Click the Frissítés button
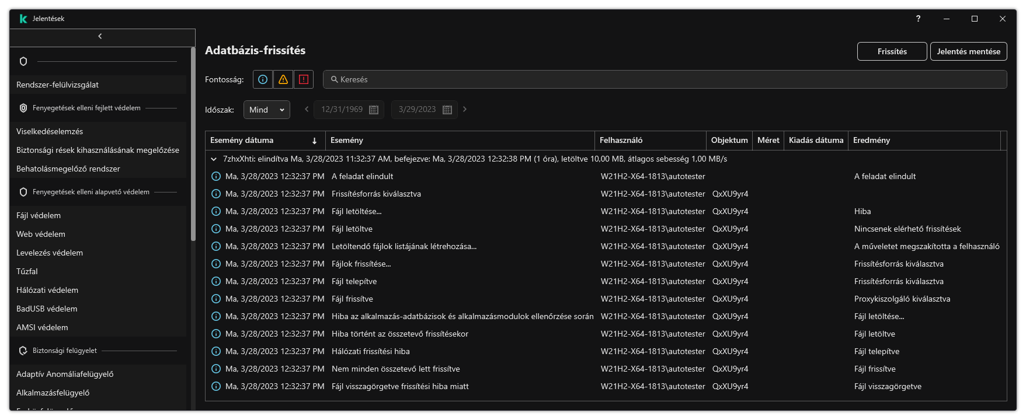The image size is (1026, 420). (892, 51)
